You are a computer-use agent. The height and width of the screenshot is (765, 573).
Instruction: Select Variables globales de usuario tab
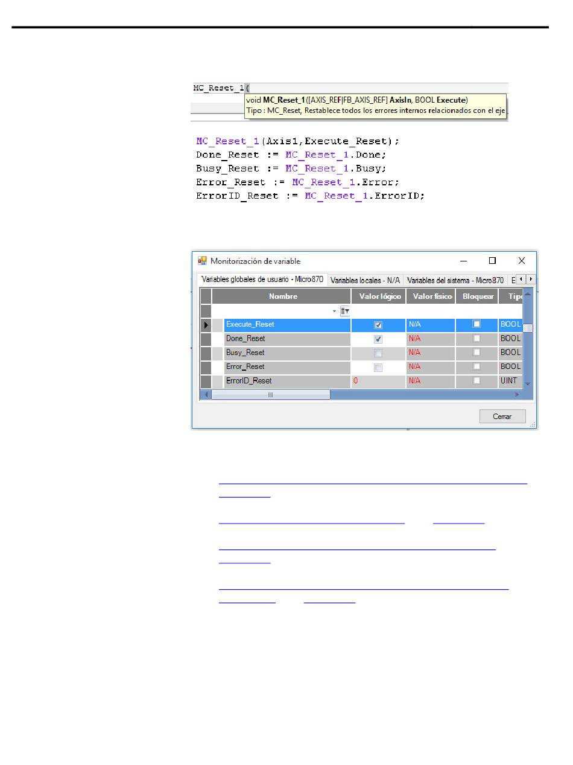tap(262, 280)
